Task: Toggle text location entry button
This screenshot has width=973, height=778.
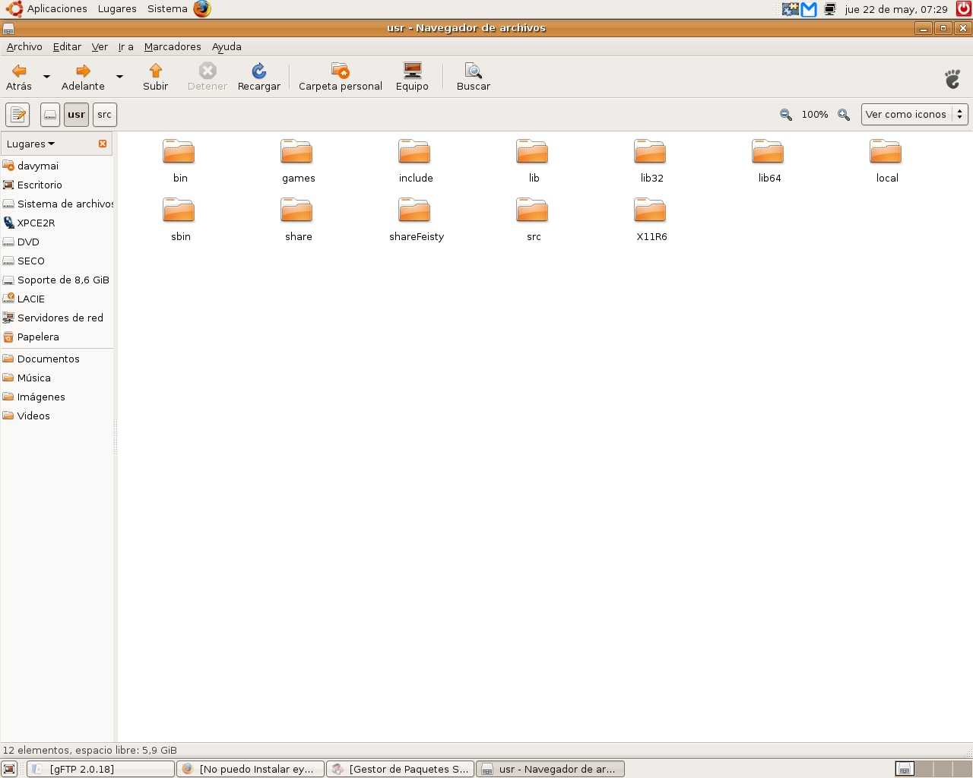Action: click(x=17, y=115)
